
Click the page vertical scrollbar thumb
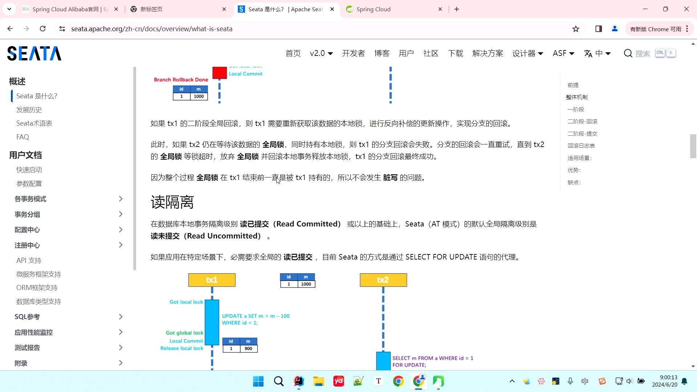(693, 146)
